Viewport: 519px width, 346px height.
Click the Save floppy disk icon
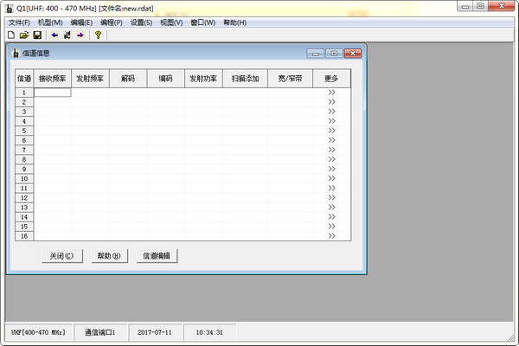[37, 35]
